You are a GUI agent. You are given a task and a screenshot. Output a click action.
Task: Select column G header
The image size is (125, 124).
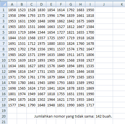[x=71, y=4]
